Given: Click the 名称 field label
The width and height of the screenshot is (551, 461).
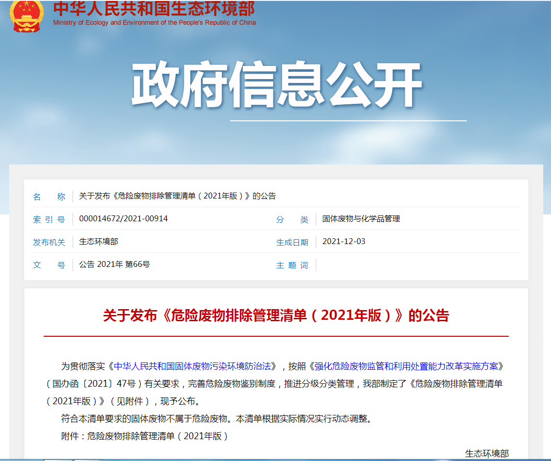Looking at the screenshot, I should click(49, 197).
